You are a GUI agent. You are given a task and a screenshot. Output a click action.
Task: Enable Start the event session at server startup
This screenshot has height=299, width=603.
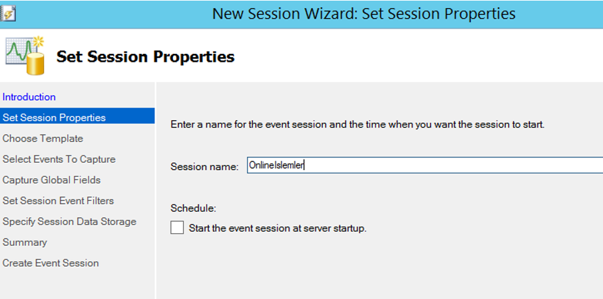click(x=177, y=228)
